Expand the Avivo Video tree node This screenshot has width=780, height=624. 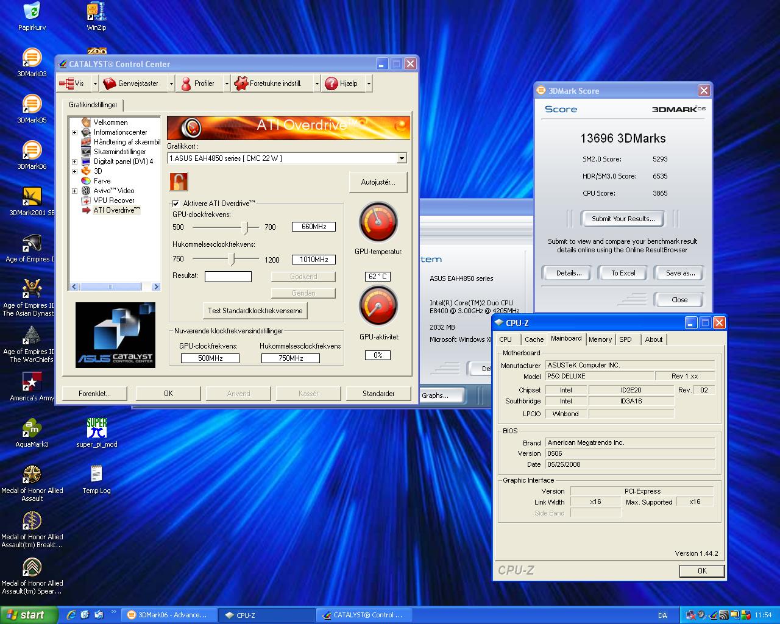pyautogui.click(x=74, y=191)
